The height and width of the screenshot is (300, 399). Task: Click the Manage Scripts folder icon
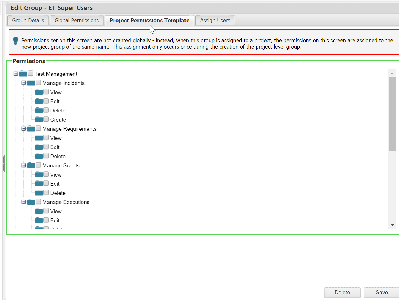(31, 165)
